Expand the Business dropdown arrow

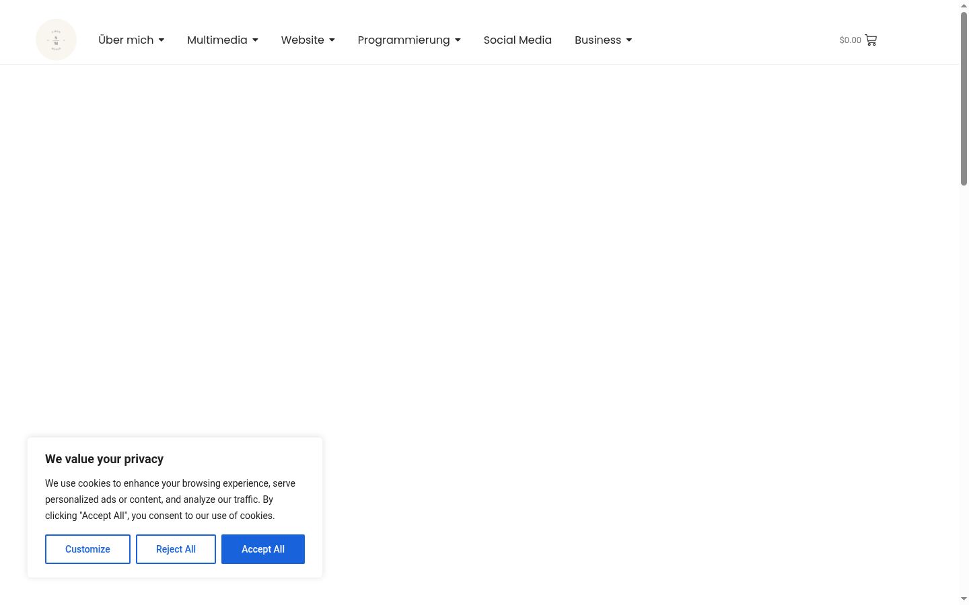629,40
